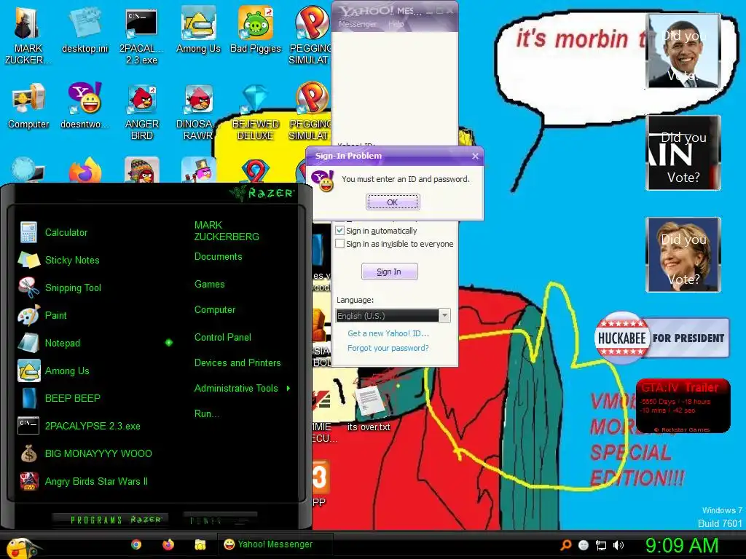
Task: Close the Sign-In Problem dialog
Action: point(475,156)
